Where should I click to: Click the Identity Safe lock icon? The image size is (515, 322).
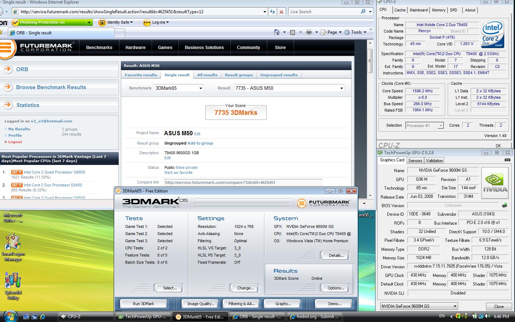point(102,22)
